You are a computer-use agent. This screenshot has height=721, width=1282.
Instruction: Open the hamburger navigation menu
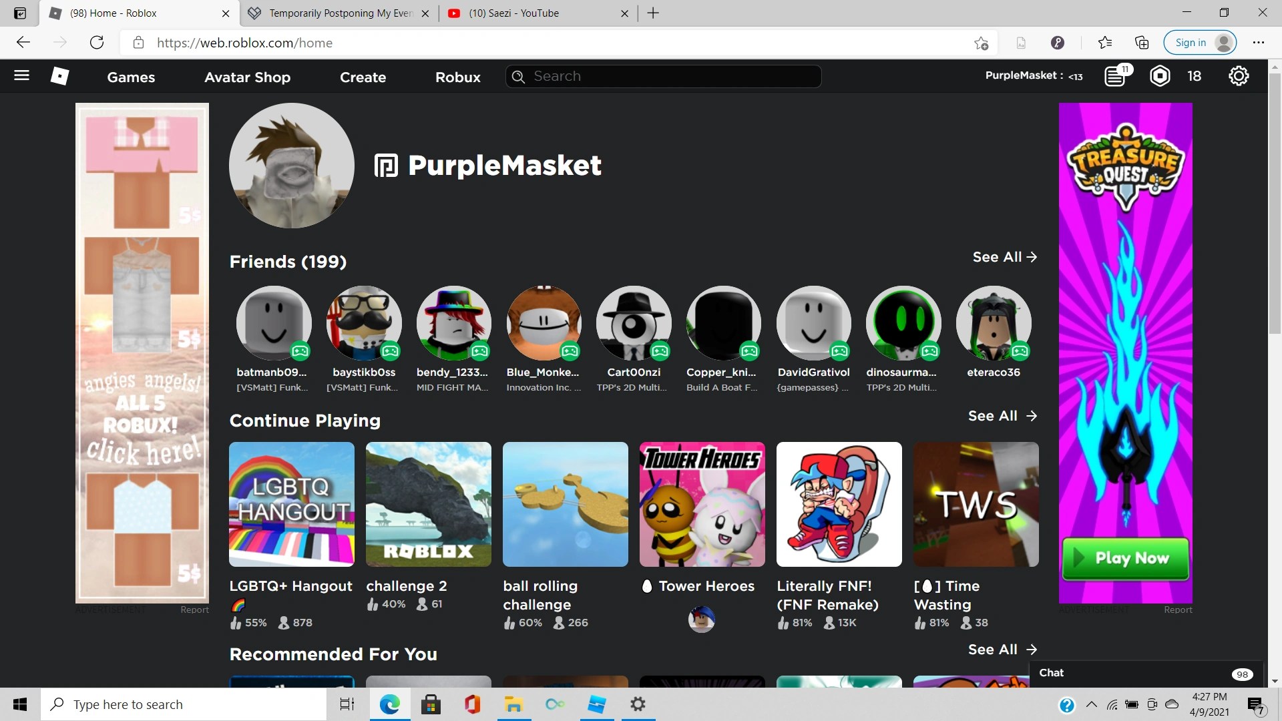coord(21,75)
